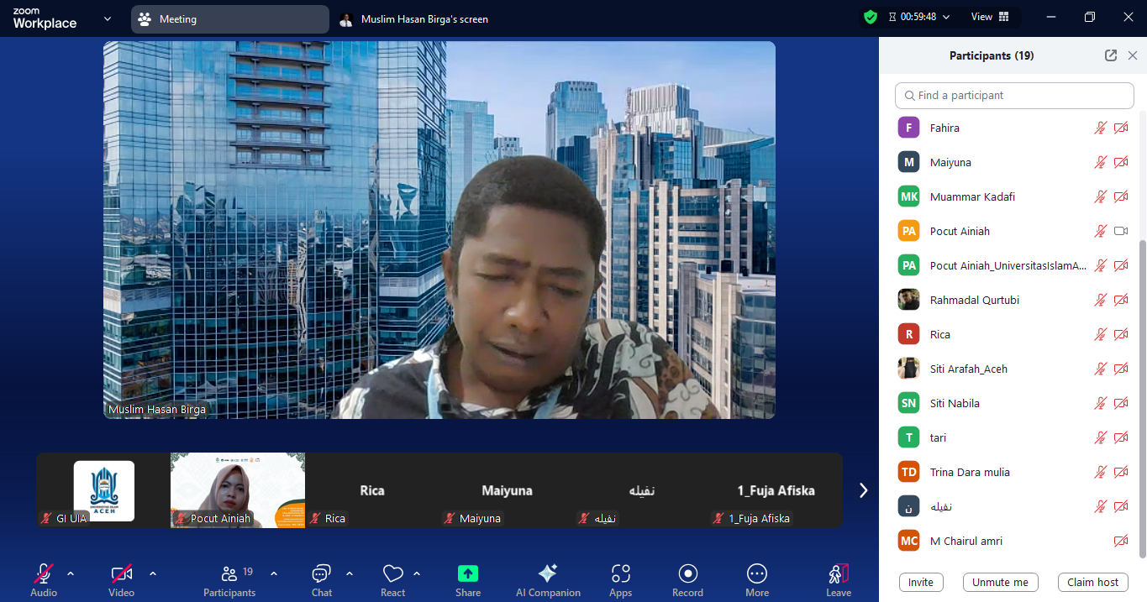Select Pocut Ainiah_UniversitasIslamA... participant row
This screenshot has width=1147, height=602.
(1013, 265)
